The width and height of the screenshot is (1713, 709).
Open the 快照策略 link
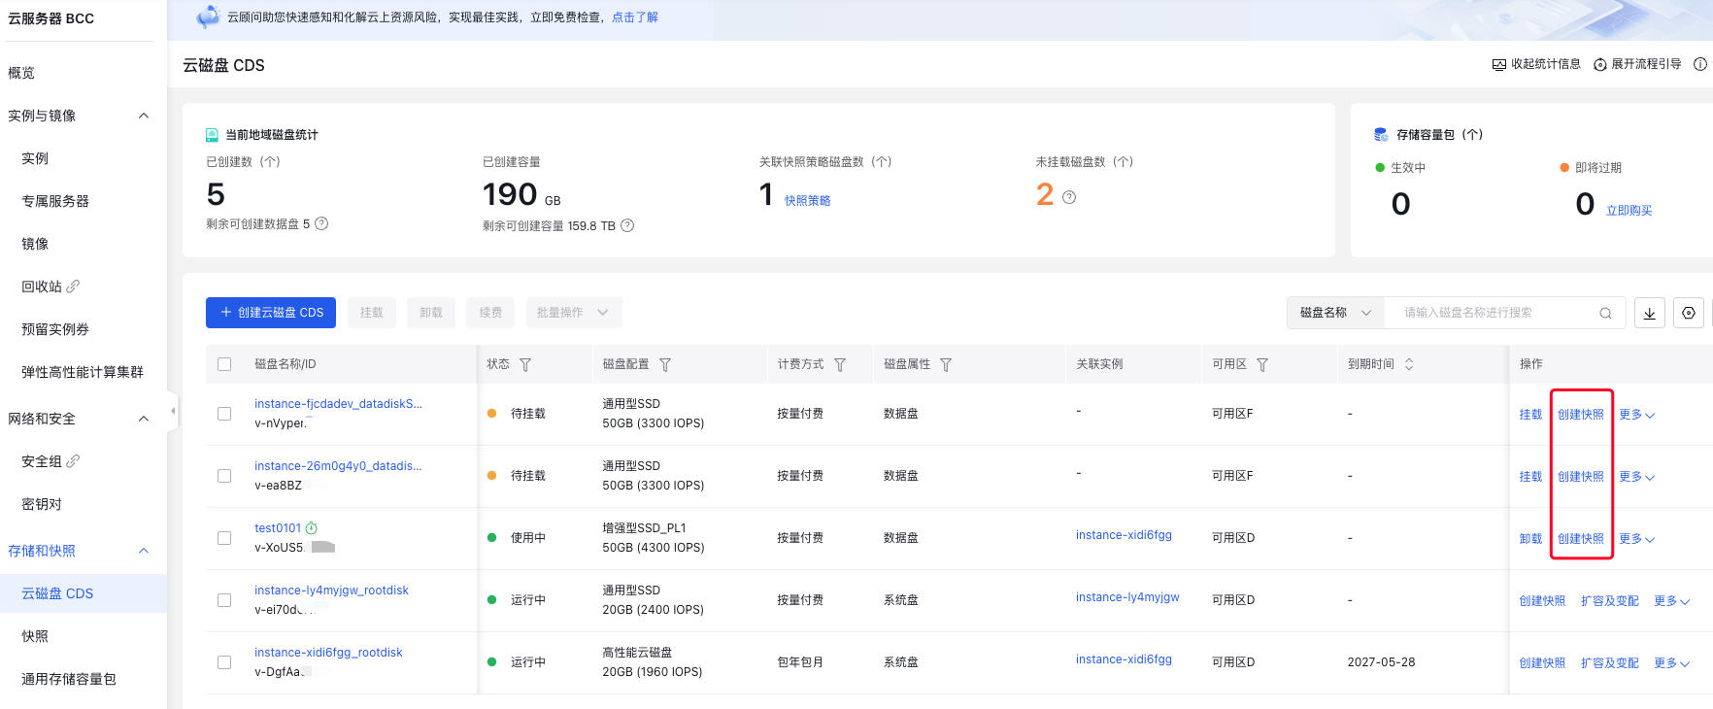point(808,201)
